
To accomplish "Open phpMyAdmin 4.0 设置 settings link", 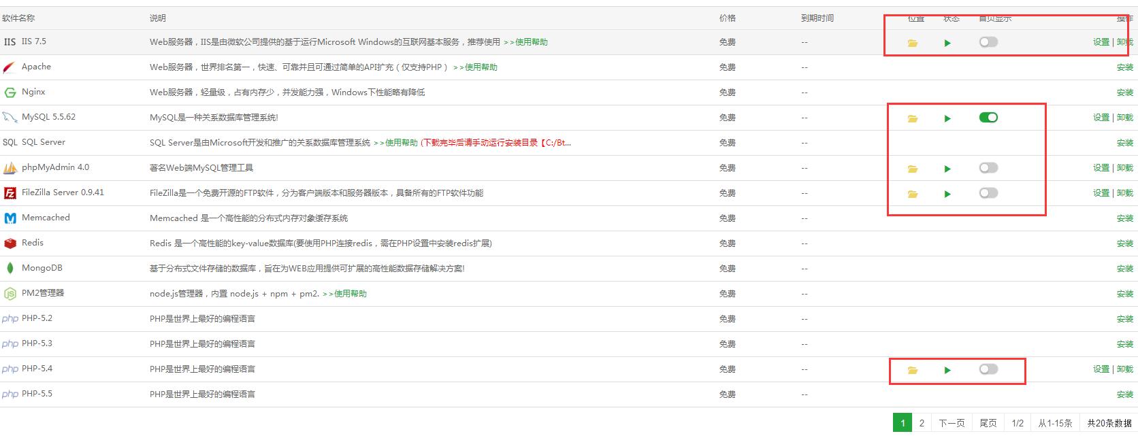I will point(1101,168).
